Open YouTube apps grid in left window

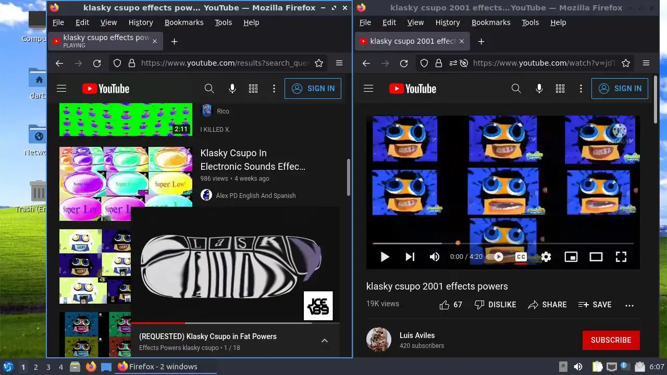[x=253, y=89]
